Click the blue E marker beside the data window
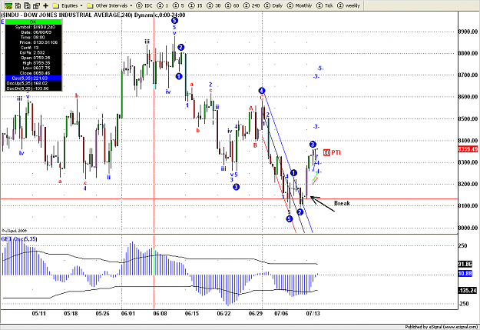 [x=2, y=22]
